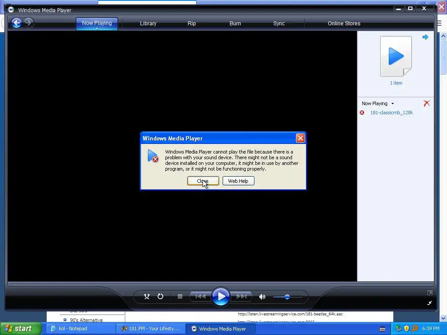Select the Sync tab
The width and height of the screenshot is (447, 335).
(x=279, y=24)
